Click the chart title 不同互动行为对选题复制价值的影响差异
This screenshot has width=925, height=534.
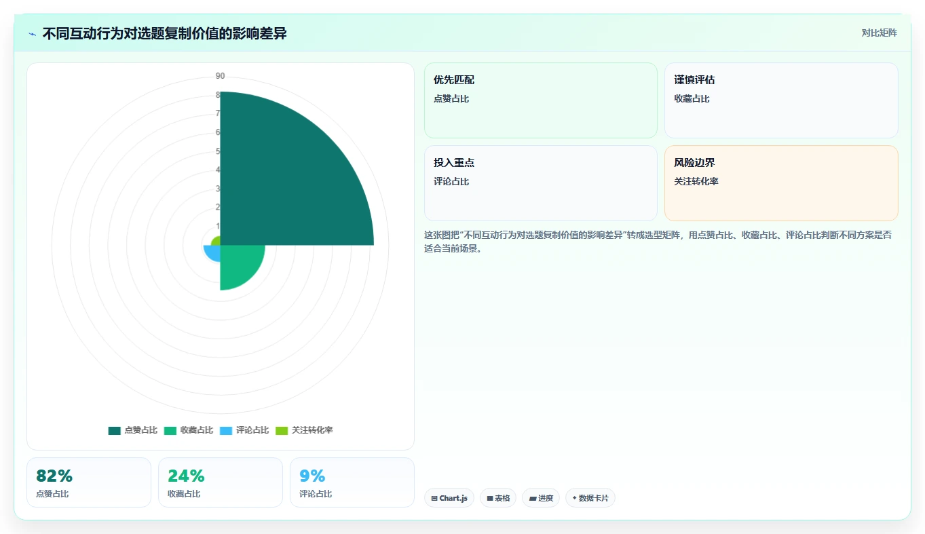165,34
